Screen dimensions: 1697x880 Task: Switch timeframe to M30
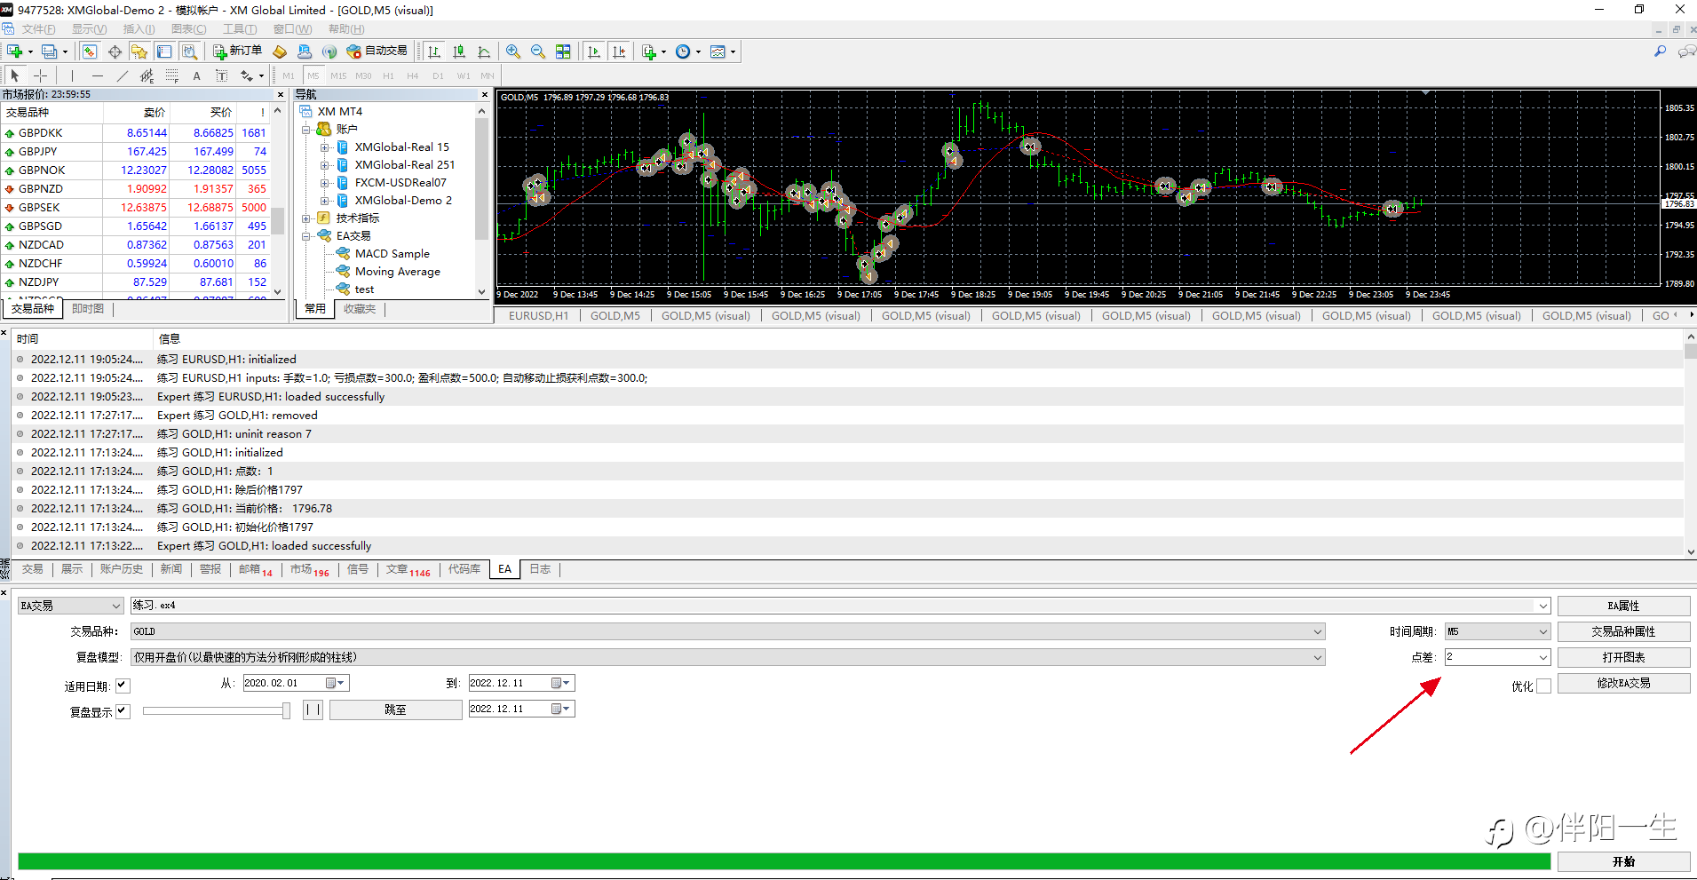point(363,75)
